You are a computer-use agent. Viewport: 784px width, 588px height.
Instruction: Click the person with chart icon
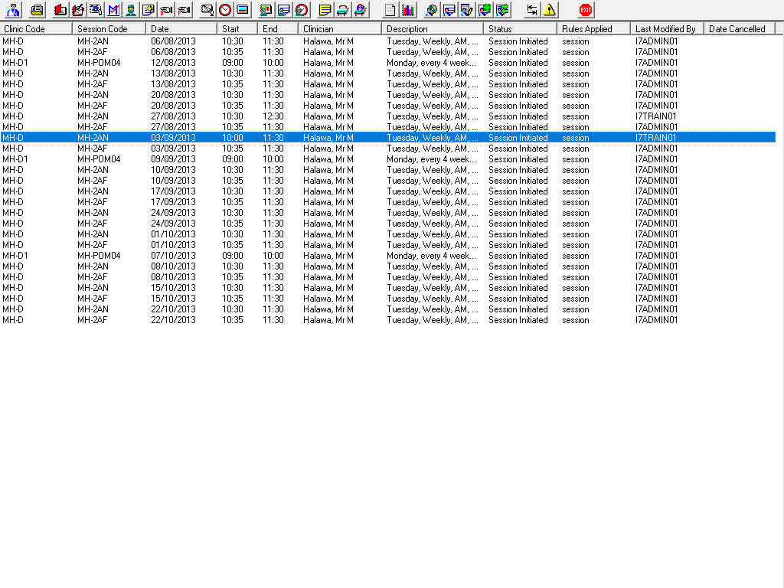266,9
